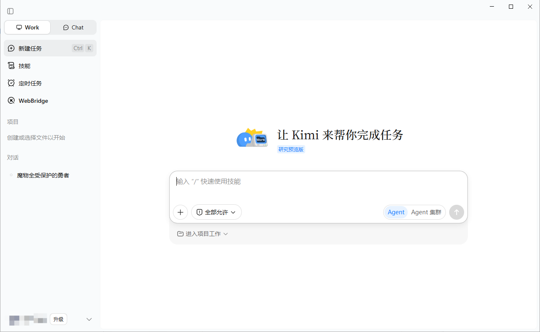The height and width of the screenshot is (332, 540).
Task: Maximize the Kimi window
Action: 511,7
